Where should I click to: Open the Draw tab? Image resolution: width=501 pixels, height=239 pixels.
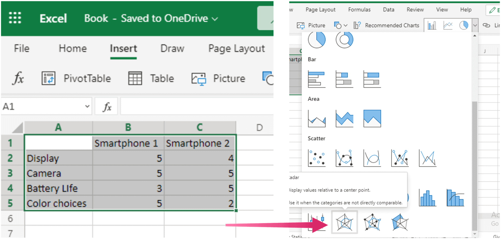click(172, 48)
